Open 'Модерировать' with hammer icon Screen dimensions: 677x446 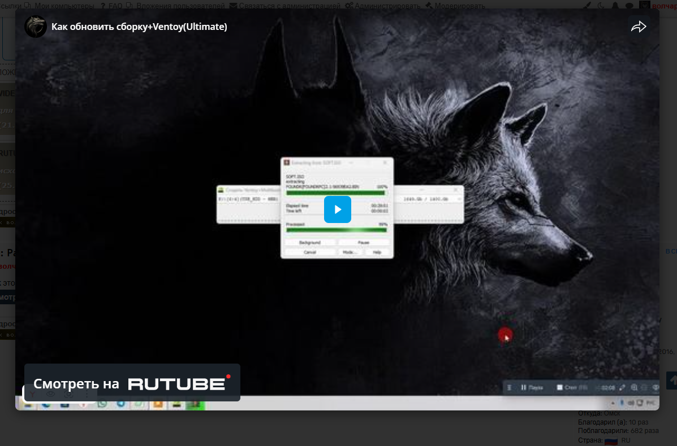(x=458, y=6)
